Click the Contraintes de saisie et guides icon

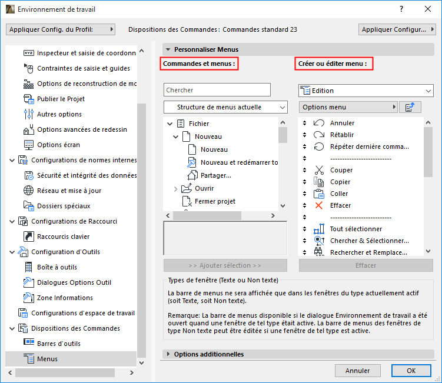click(x=28, y=68)
